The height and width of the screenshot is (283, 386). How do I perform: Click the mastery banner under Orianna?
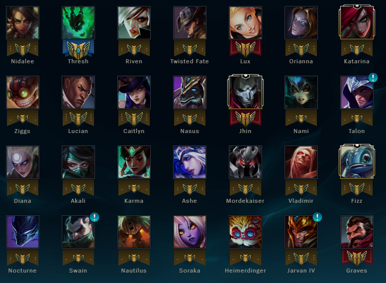301,48
